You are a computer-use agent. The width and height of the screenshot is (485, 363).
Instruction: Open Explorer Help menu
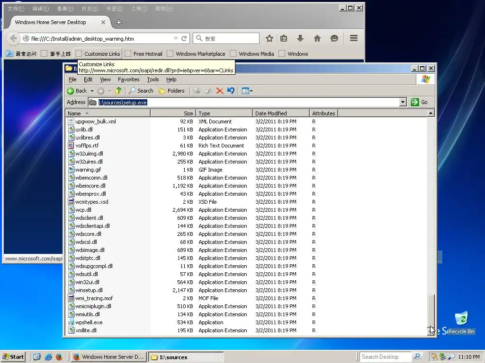coord(171,79)
